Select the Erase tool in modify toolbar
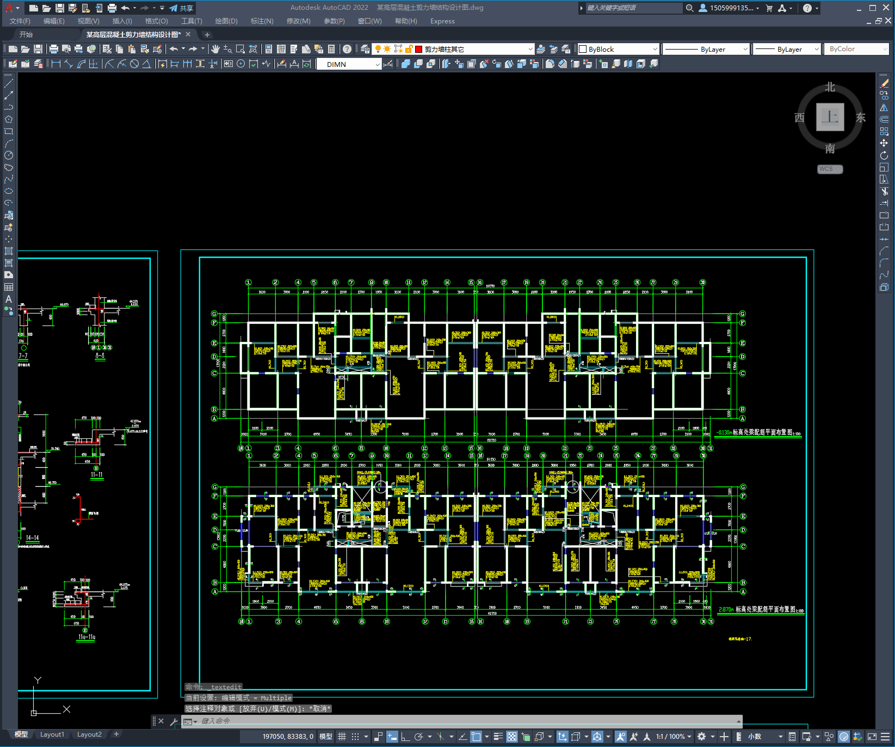Viewport: 895px width, 747px height. point(884,83)
